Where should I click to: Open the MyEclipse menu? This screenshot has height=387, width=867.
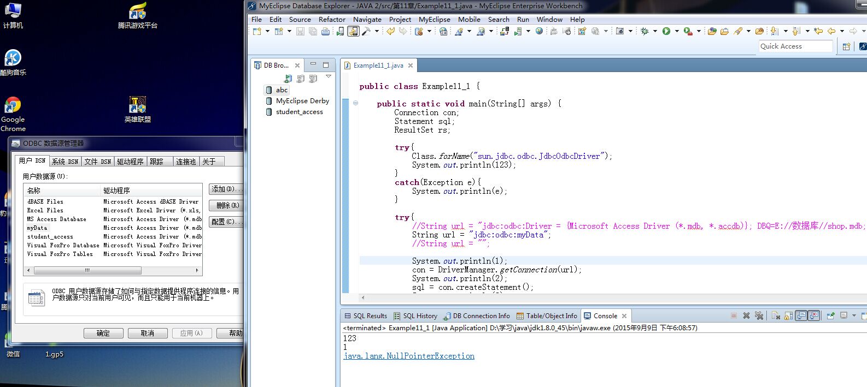(434, 19)
